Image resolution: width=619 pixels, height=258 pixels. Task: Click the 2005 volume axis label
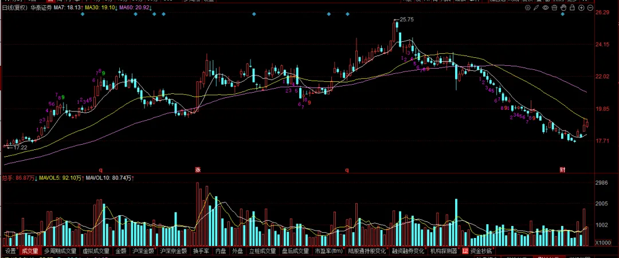pyautogui.click(x=601, y=204)
